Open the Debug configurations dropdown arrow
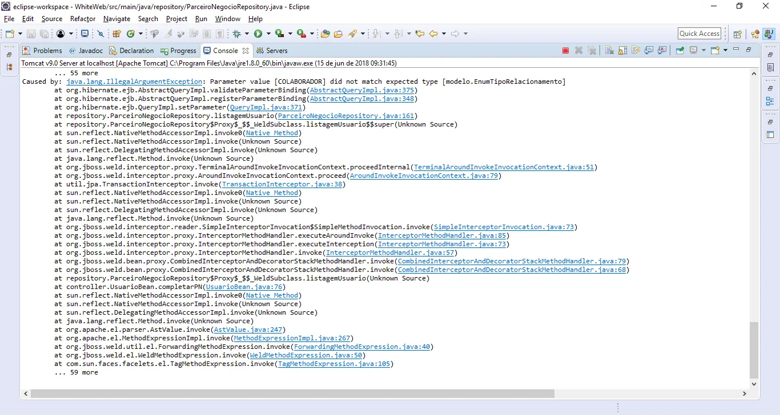This screenshot has height=415, width=780. tap(247, 34)
